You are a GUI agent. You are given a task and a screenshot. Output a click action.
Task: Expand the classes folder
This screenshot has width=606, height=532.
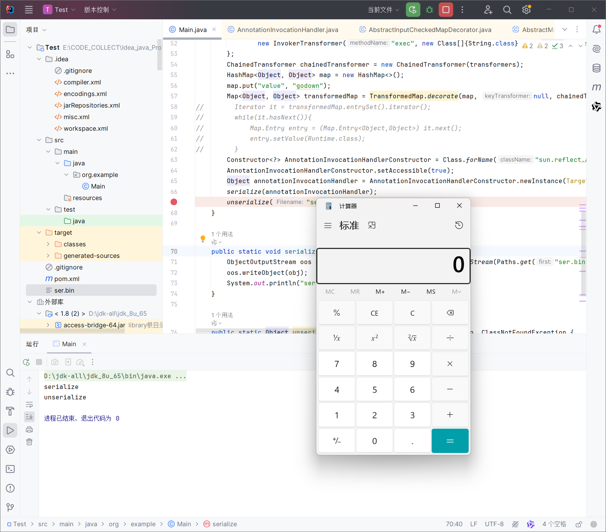pos(48,244)
